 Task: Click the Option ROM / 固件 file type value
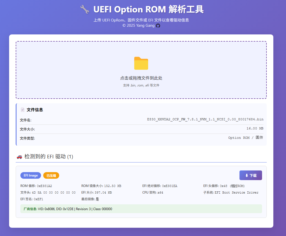[246, 138]
